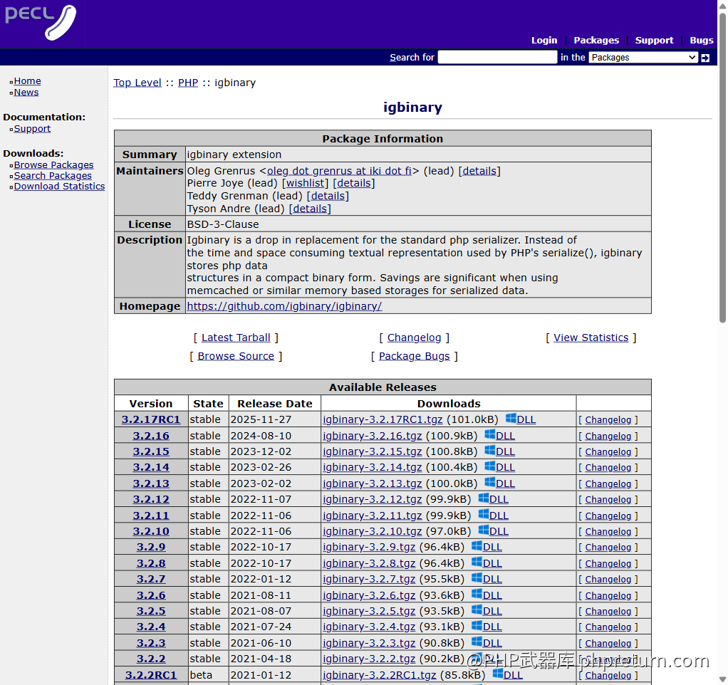Image resolution: width=728 pixels, height=685 pixels.
Task: Open News in sidebar
Action: coord(26,93)
